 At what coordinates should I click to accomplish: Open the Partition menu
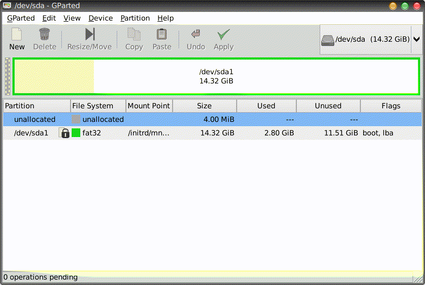pos(135,18)
